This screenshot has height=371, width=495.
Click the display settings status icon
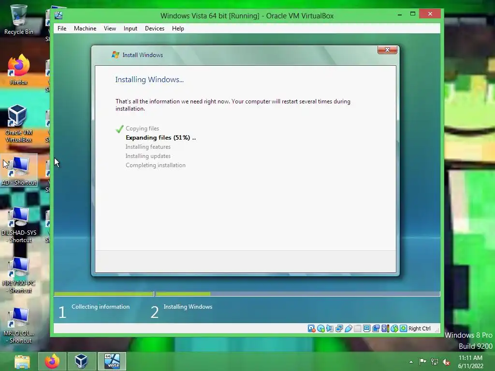tap(366, 328)
